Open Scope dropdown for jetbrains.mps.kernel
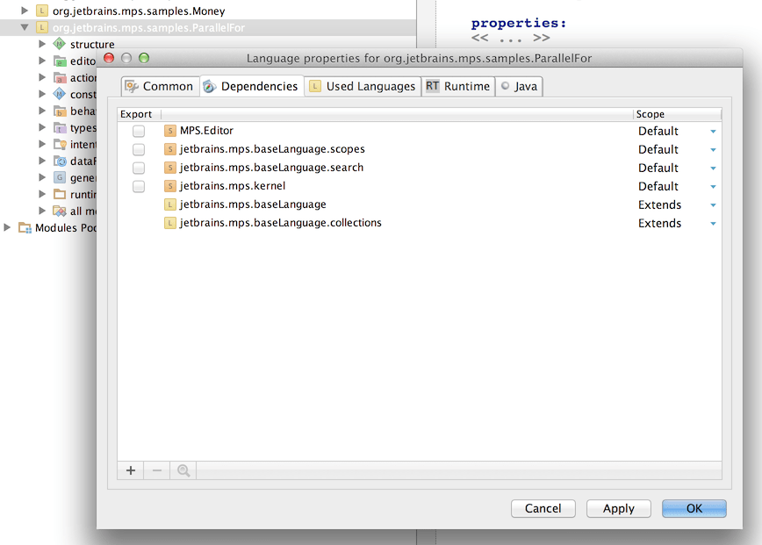This screenshot has height=545, width=762. click(713, 187)
